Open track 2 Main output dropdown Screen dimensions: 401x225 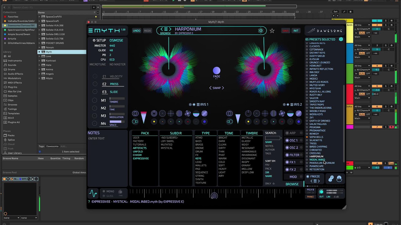(362, 37)
